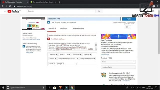Image resolution: width=160 pixels, height=90 pixels.
Task: Show hidden system tray icons
Action: click(131, 87)
